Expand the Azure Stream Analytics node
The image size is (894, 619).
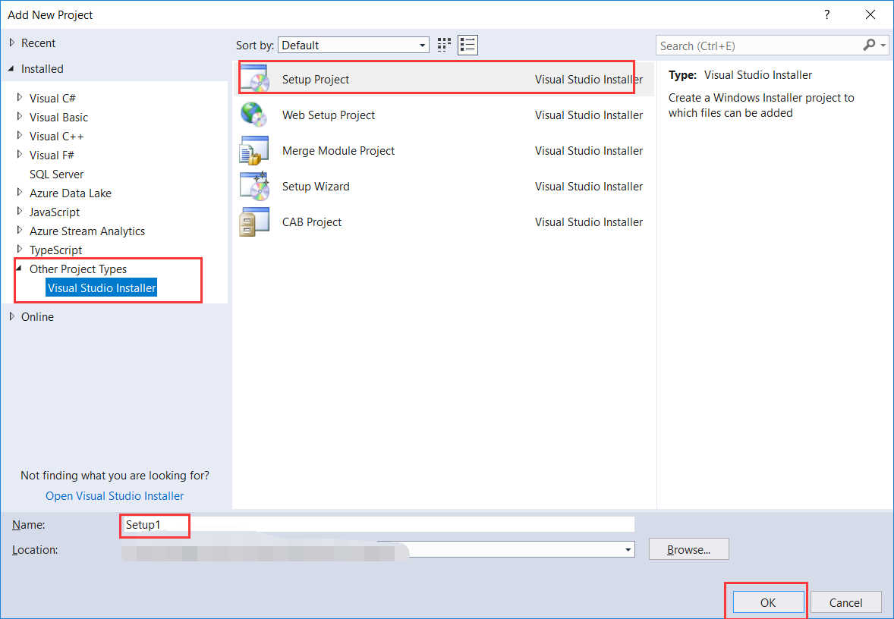point(20,231)
